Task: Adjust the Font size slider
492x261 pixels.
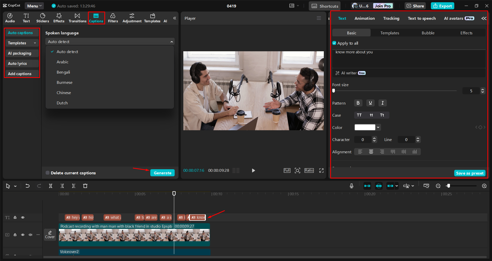Action: 333,91
